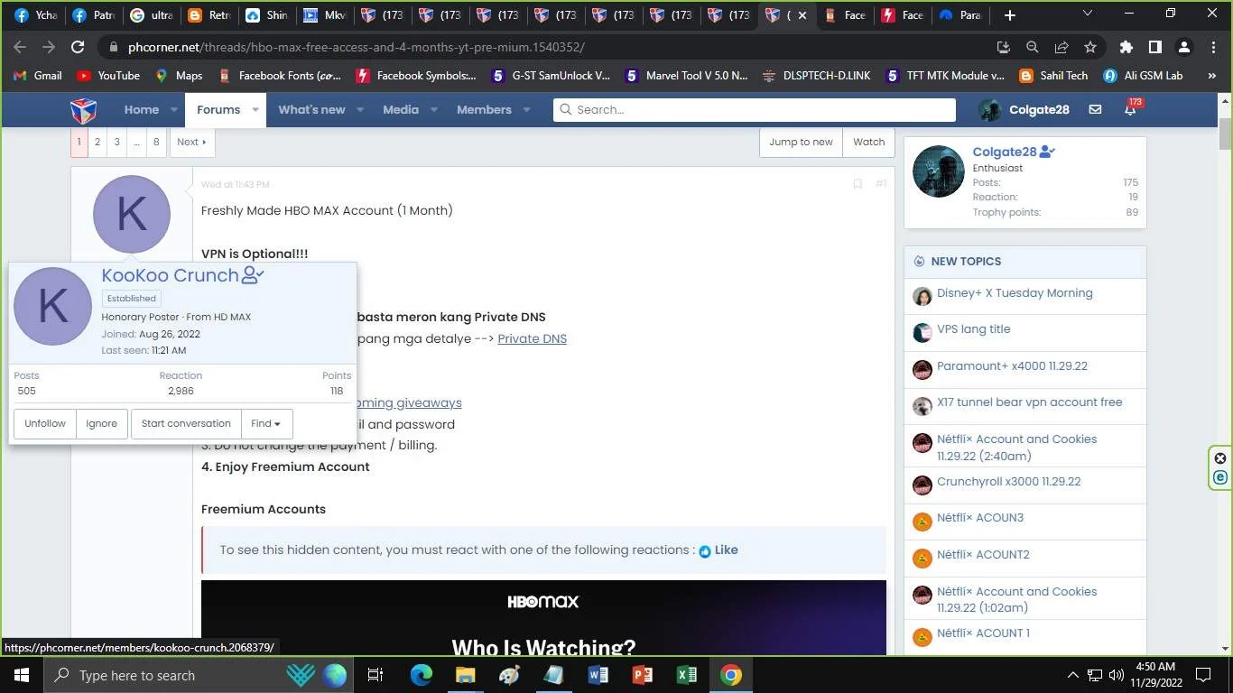The width and height of the screenshot is (1233, 693).
Task: Open Excel from the taskbar
Action: click(x=686, y=675)
